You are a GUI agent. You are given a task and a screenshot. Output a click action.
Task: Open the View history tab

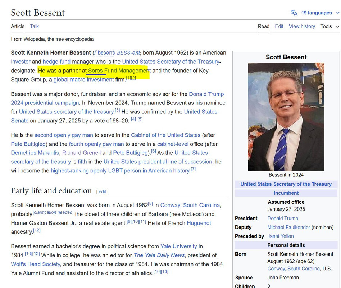[302, 26]
